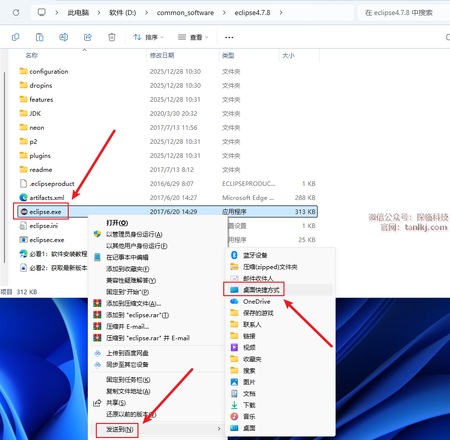Click the search box 在 eclipse4.7.8 中搜索
Viewport: 450px width, 440px height.
(403, 13)
